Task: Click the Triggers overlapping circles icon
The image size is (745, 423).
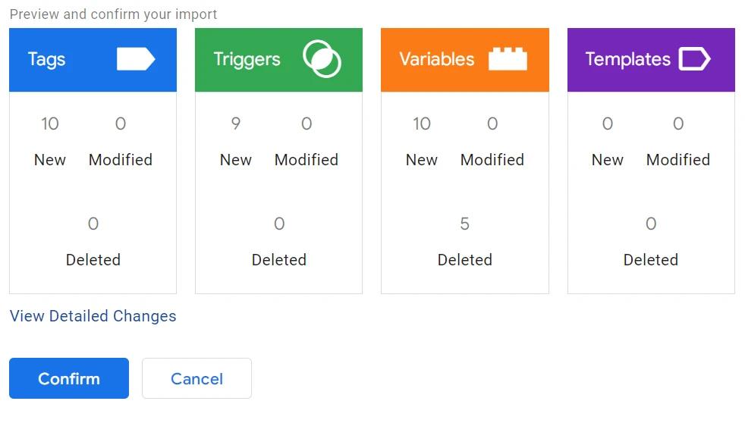Action: tap(322, 59)
